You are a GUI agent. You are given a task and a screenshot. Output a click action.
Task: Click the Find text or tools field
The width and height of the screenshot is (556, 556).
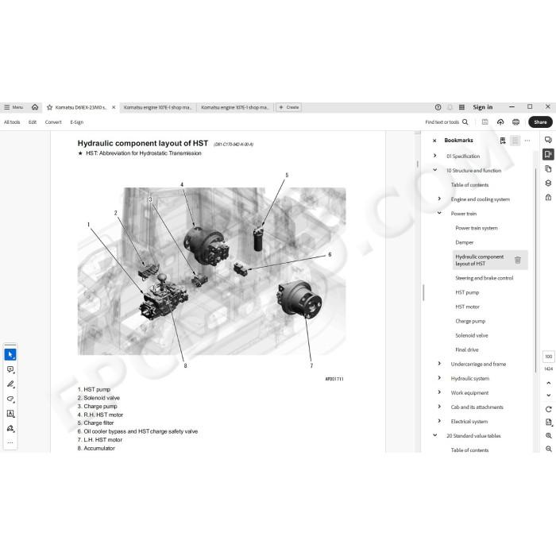[x=442, y=122]
